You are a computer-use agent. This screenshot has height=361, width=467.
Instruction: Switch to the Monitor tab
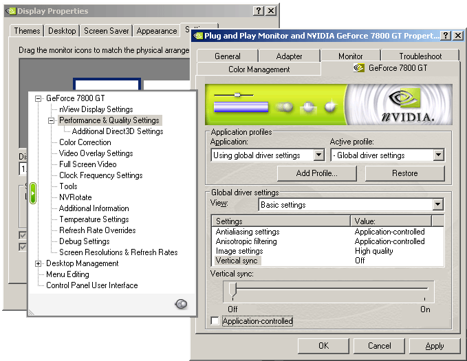350,56
